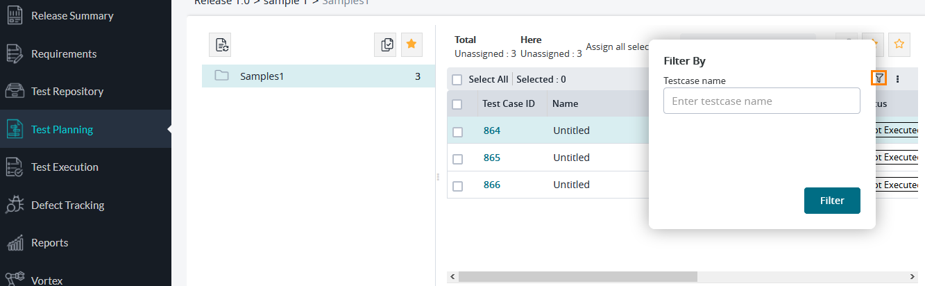
Task: Open the Test Repository section
Action: 67,92
